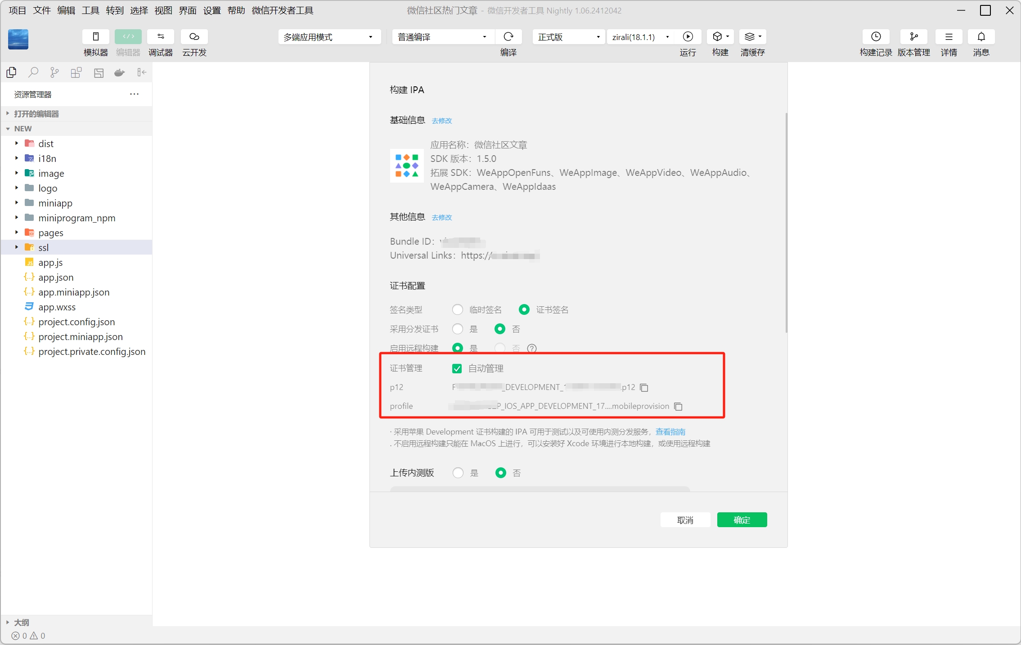
Task: Copy the p12 certificate filename
Action: 644,388
